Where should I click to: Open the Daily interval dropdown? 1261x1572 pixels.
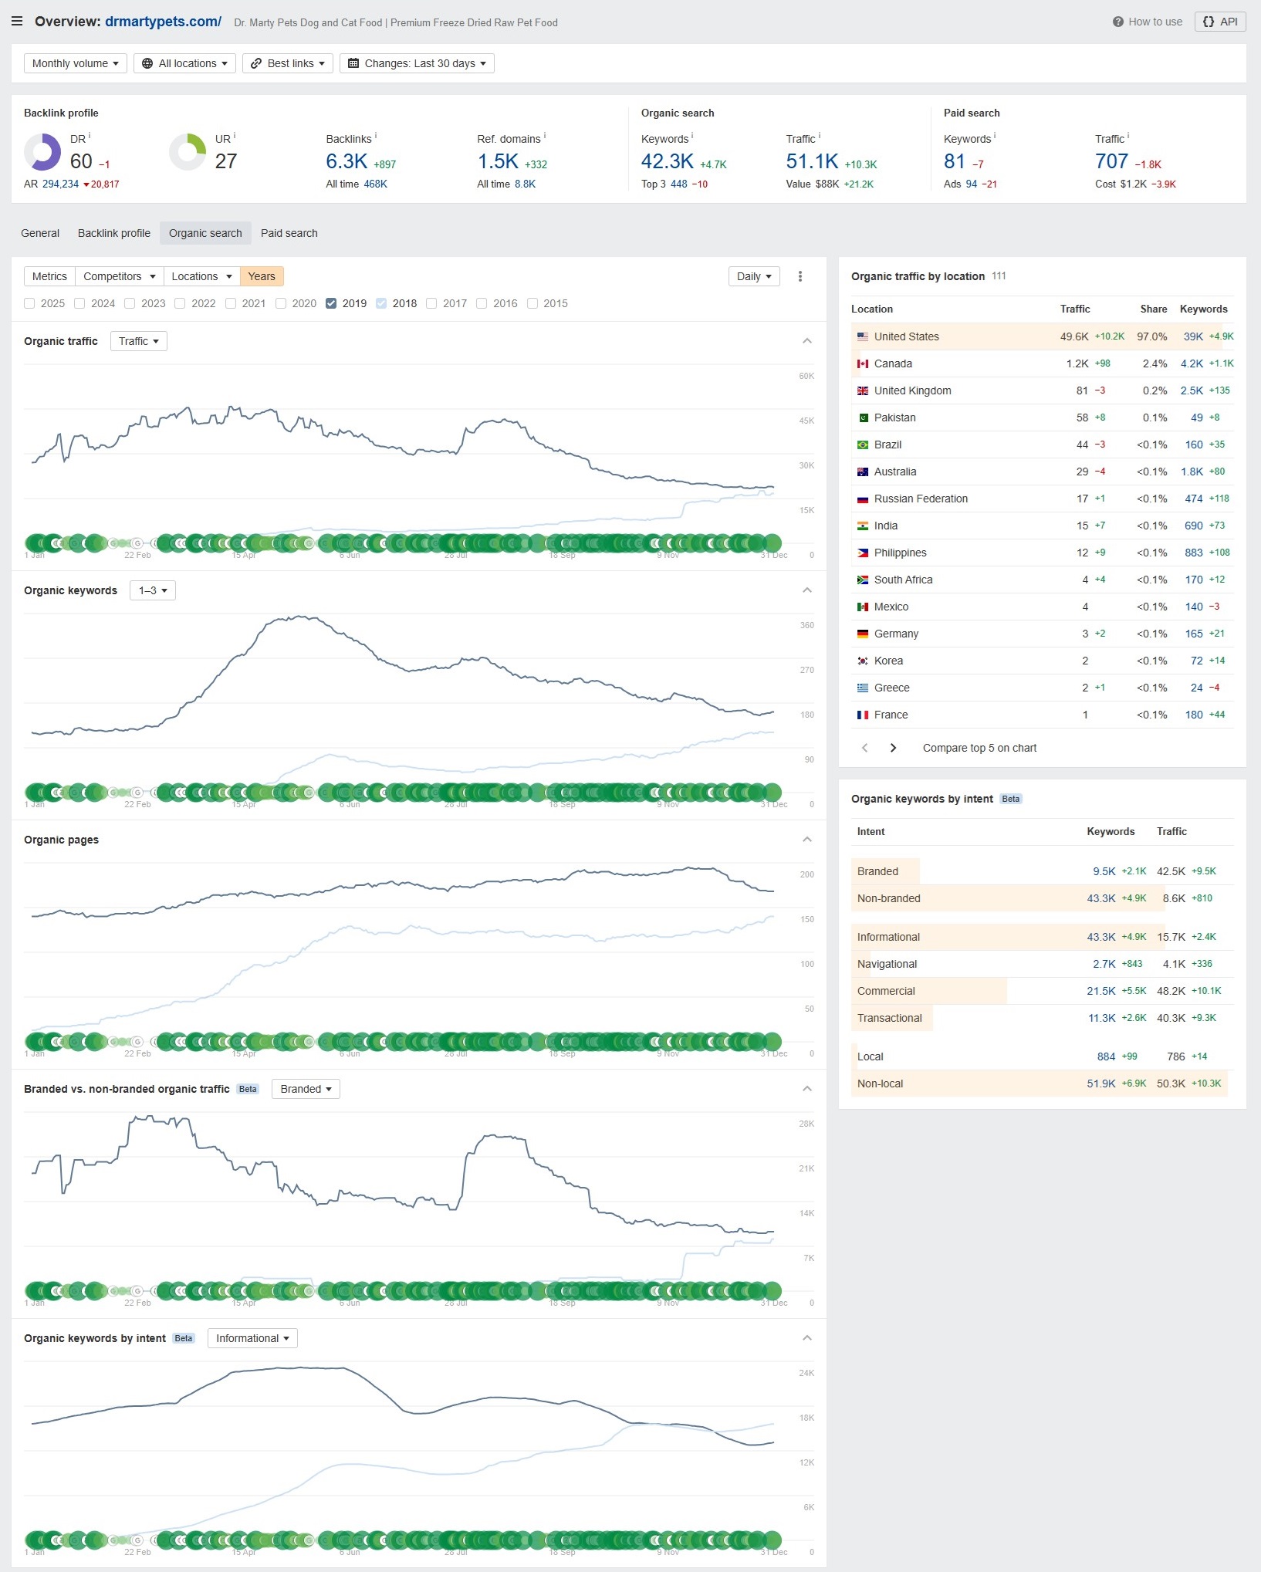tap(753, 276)
